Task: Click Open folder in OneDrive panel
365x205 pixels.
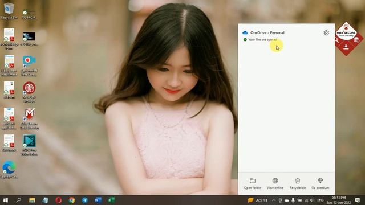Action: 252,183
